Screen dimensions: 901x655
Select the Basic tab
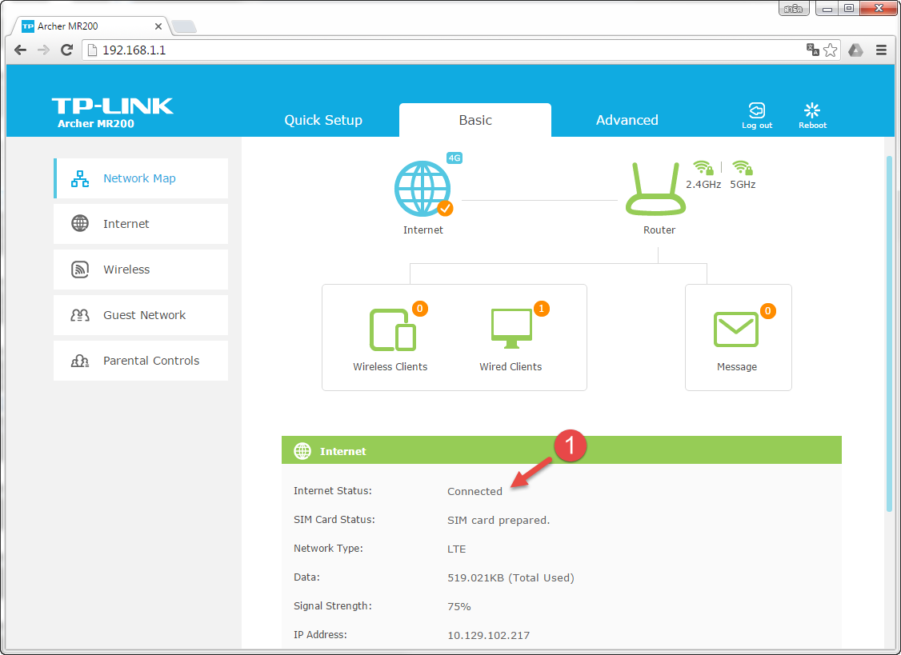(475, 120)
